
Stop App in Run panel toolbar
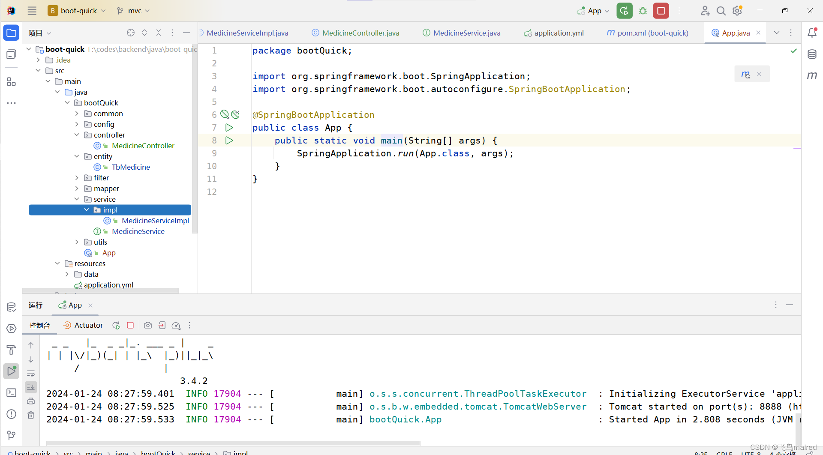[x=130, y=326]
